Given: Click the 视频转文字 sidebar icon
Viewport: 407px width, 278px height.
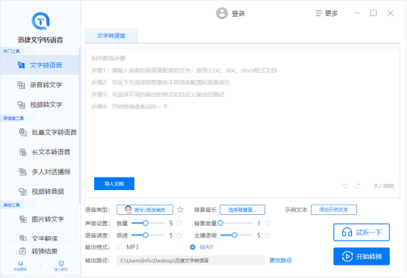Looking at the screenshot, I should click(x=21, y=105).
